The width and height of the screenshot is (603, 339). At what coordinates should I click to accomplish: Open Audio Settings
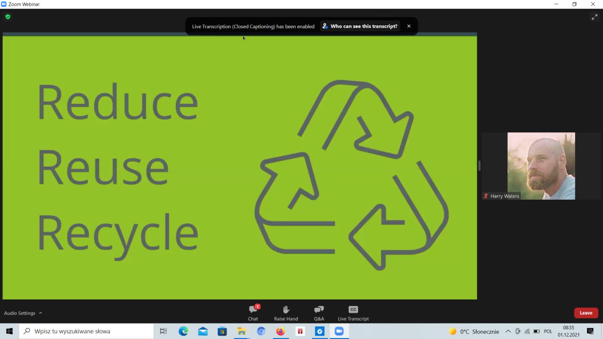coord(20,313)
